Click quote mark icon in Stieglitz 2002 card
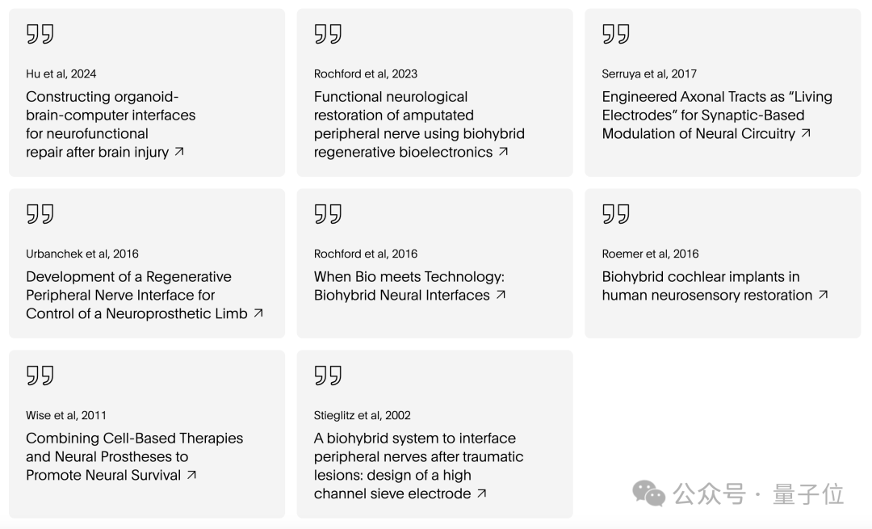This screenshot has height=529, width=872. point(328,376)
